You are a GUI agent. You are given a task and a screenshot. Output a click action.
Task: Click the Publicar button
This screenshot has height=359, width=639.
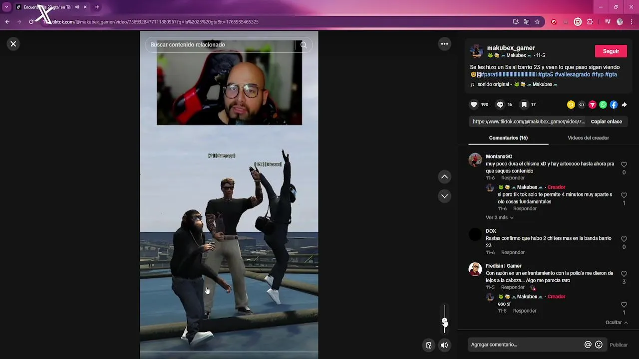619,345
